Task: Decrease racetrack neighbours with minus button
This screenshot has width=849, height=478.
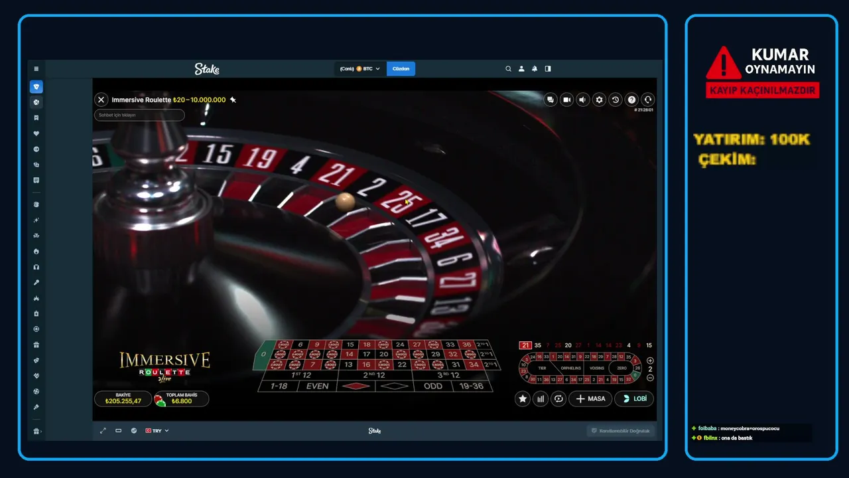Action: click(650, 378)
